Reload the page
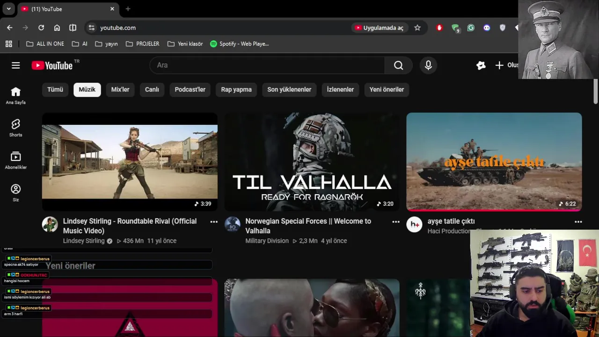 tap(41, 28)
